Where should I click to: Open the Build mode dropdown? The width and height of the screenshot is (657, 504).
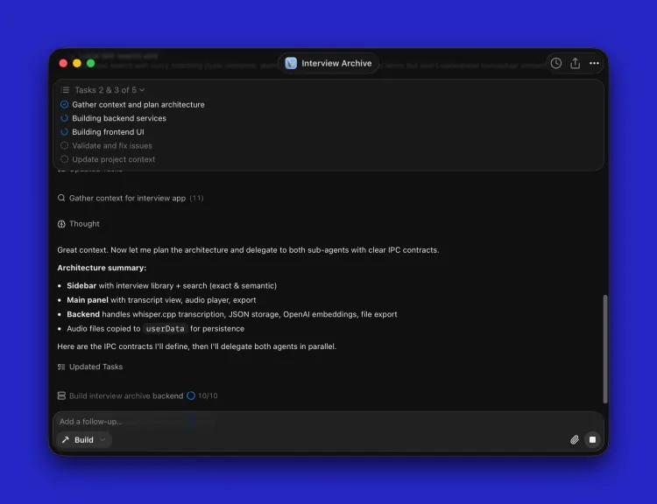coord(84,439)
